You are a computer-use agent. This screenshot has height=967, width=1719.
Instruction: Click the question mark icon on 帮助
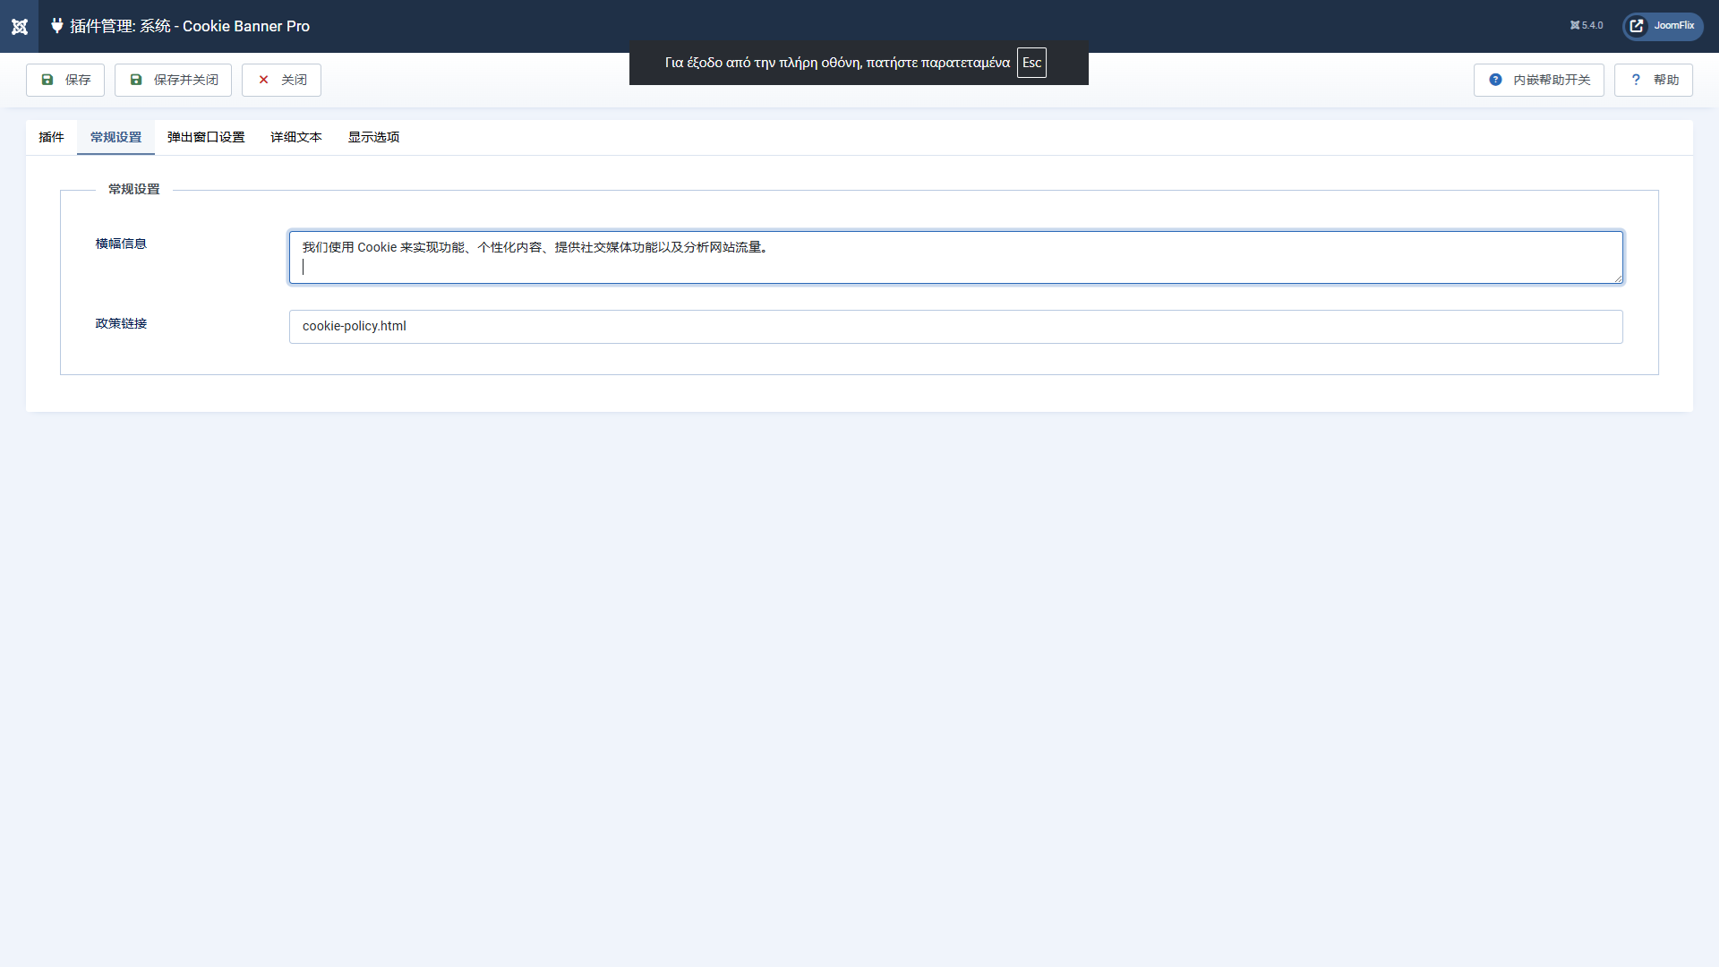click(1636, 80)
